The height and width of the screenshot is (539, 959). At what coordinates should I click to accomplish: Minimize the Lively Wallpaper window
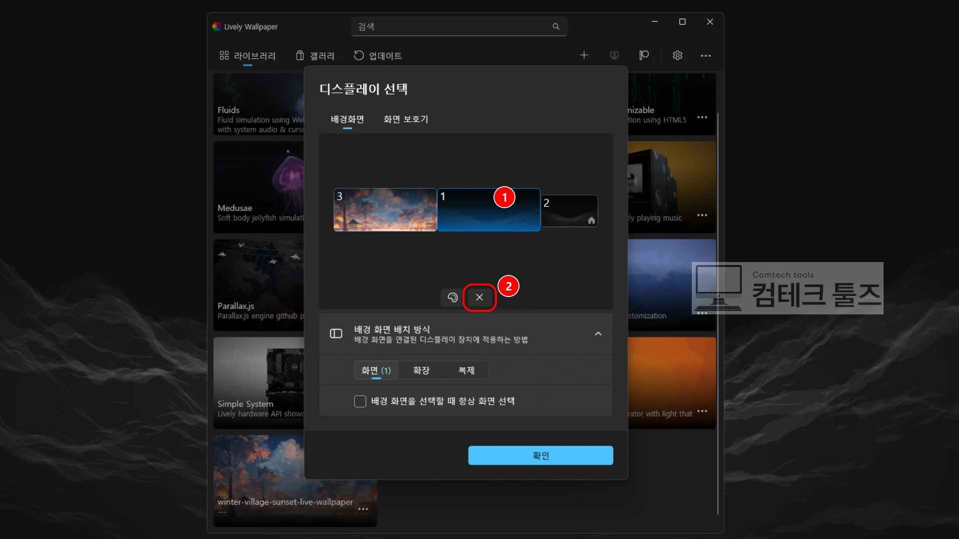click(655, 21)
